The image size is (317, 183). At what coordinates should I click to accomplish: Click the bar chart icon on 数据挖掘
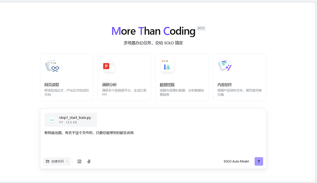167,65
